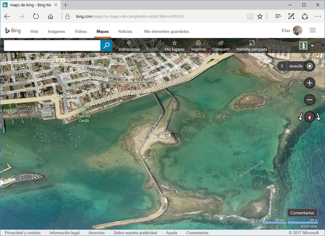Image resolution: width=325 pixels, height=236 pixels.
Task: Toggle reading view in the Edge toolbar
Action: coord(250,16)
